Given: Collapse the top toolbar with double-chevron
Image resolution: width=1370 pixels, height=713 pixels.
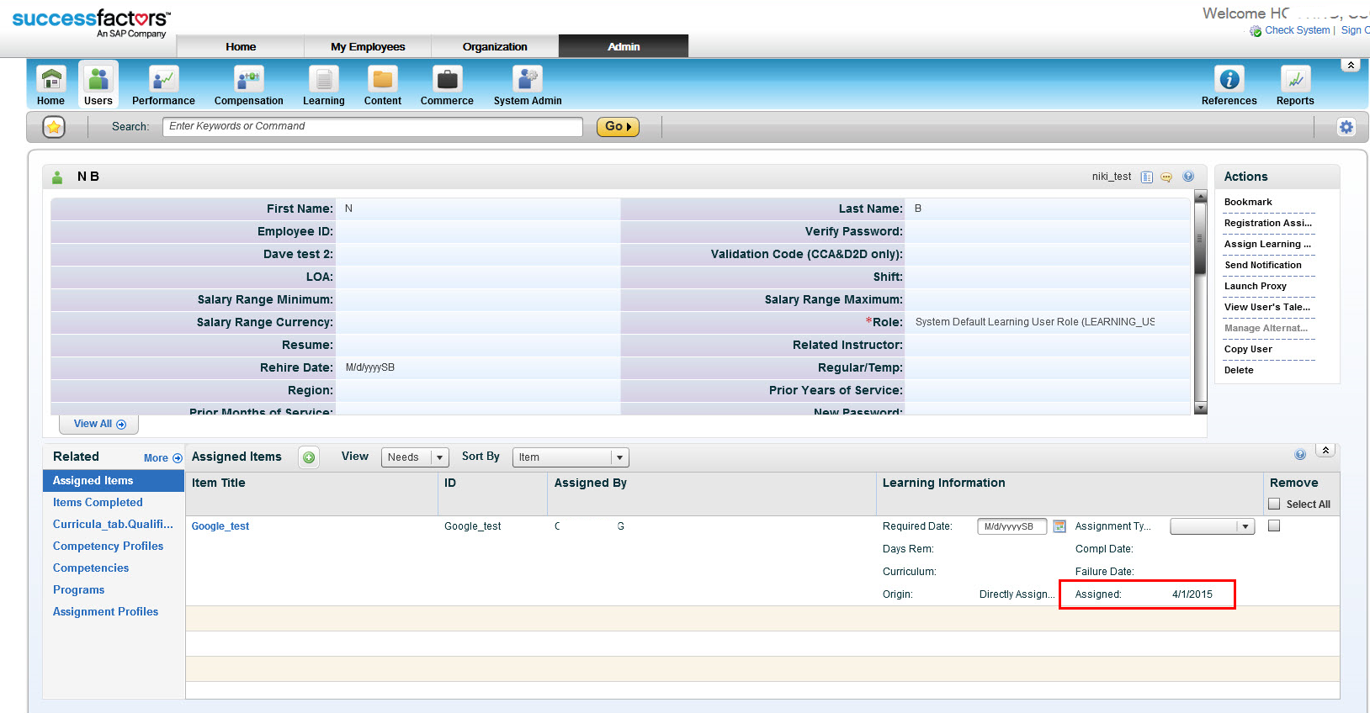Looking at the screenshot, I should click(x=1351, y=65).
